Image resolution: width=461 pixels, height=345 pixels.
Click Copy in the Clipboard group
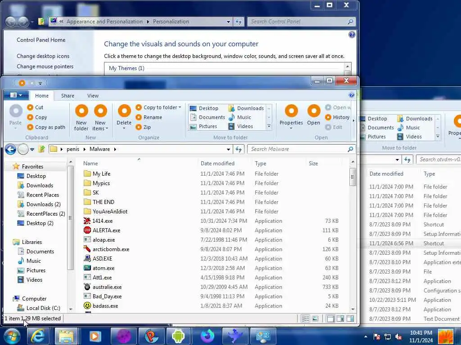click(37, 117)
